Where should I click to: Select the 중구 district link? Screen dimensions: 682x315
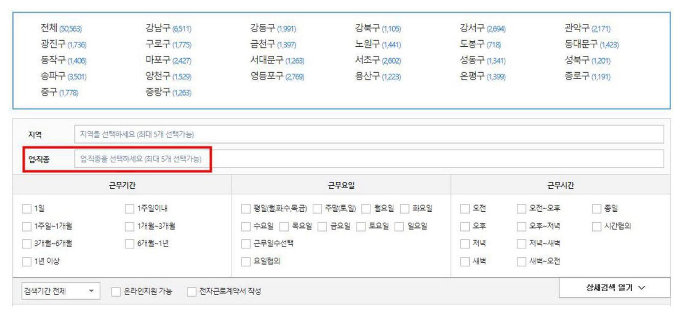pyautogui.click(x=59, y=92)
